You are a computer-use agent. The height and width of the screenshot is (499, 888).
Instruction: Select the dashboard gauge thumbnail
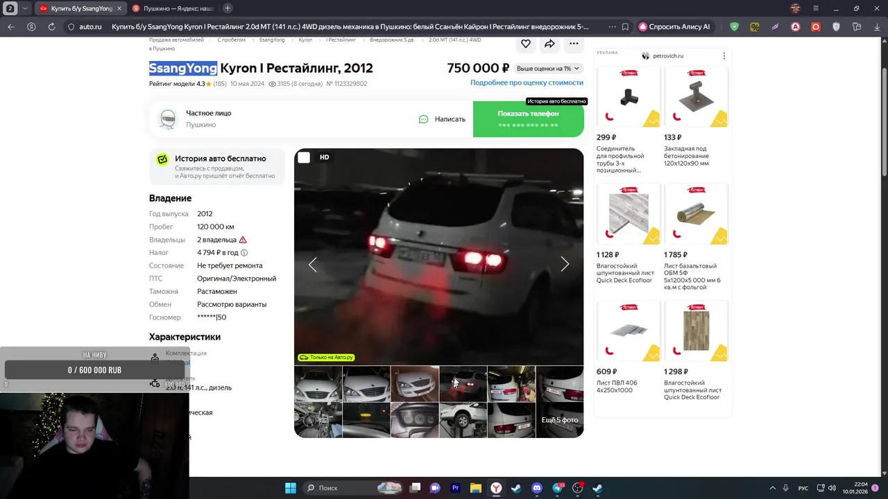tap(415, 420)
